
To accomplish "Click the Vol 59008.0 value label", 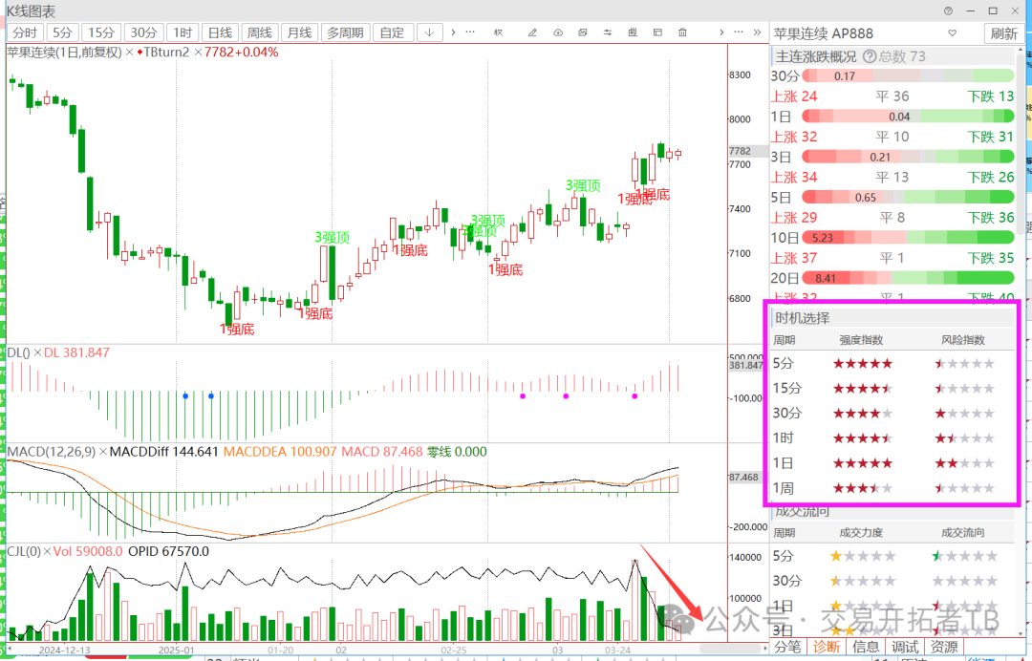I will click(88, 552).
